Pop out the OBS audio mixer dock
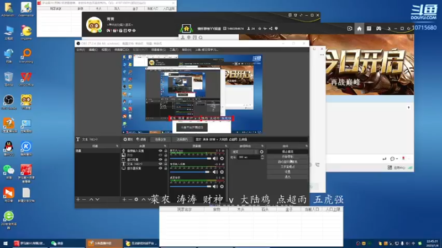This screenshot has height=248, width=442. click(226, 146)
